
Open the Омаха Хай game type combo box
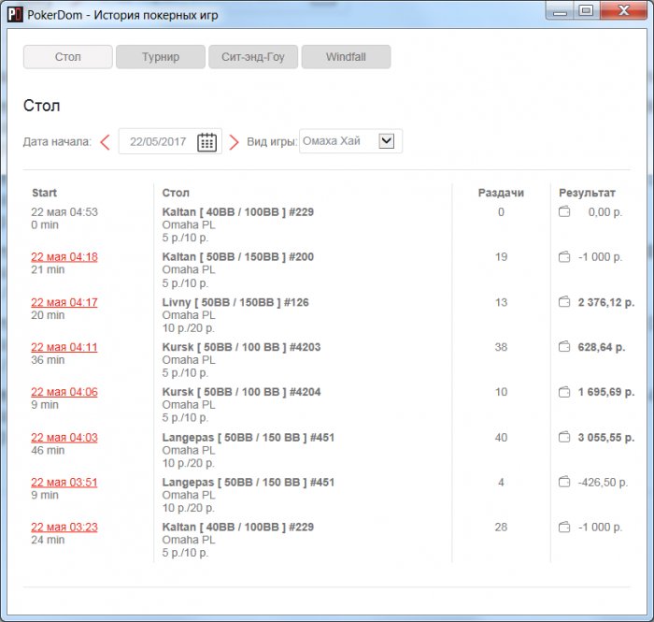click(350, 141)
